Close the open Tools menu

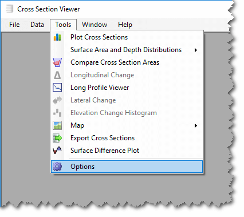(x=63, y=25)
